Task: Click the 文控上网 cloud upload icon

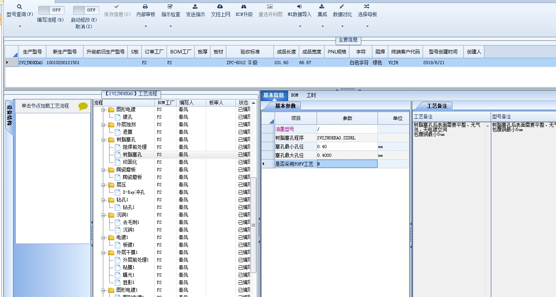Action: point(220,7)
